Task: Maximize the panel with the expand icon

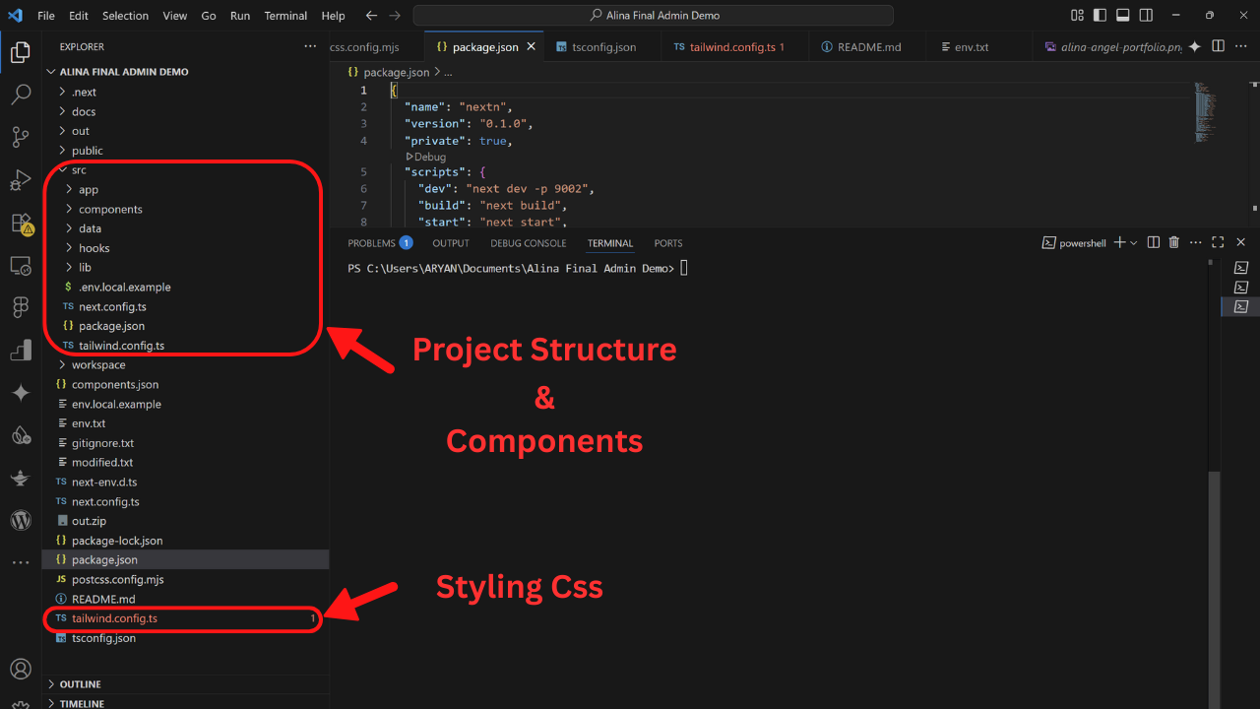Action: [1218, 242]
